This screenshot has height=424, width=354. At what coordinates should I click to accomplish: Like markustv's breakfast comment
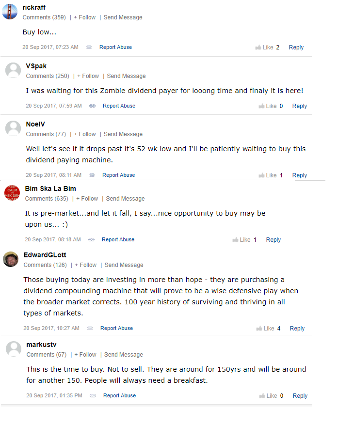click(268, 396)
